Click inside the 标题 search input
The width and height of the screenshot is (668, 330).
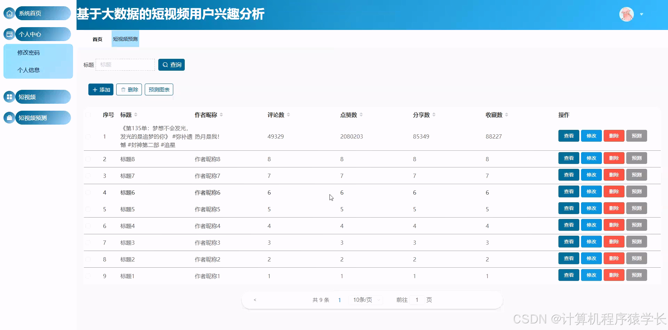tap(125, 64)
